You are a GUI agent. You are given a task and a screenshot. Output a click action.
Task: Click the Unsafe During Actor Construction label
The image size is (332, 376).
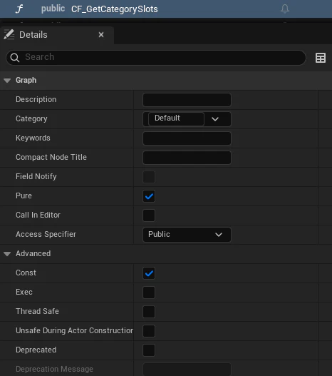coord(74,330)
